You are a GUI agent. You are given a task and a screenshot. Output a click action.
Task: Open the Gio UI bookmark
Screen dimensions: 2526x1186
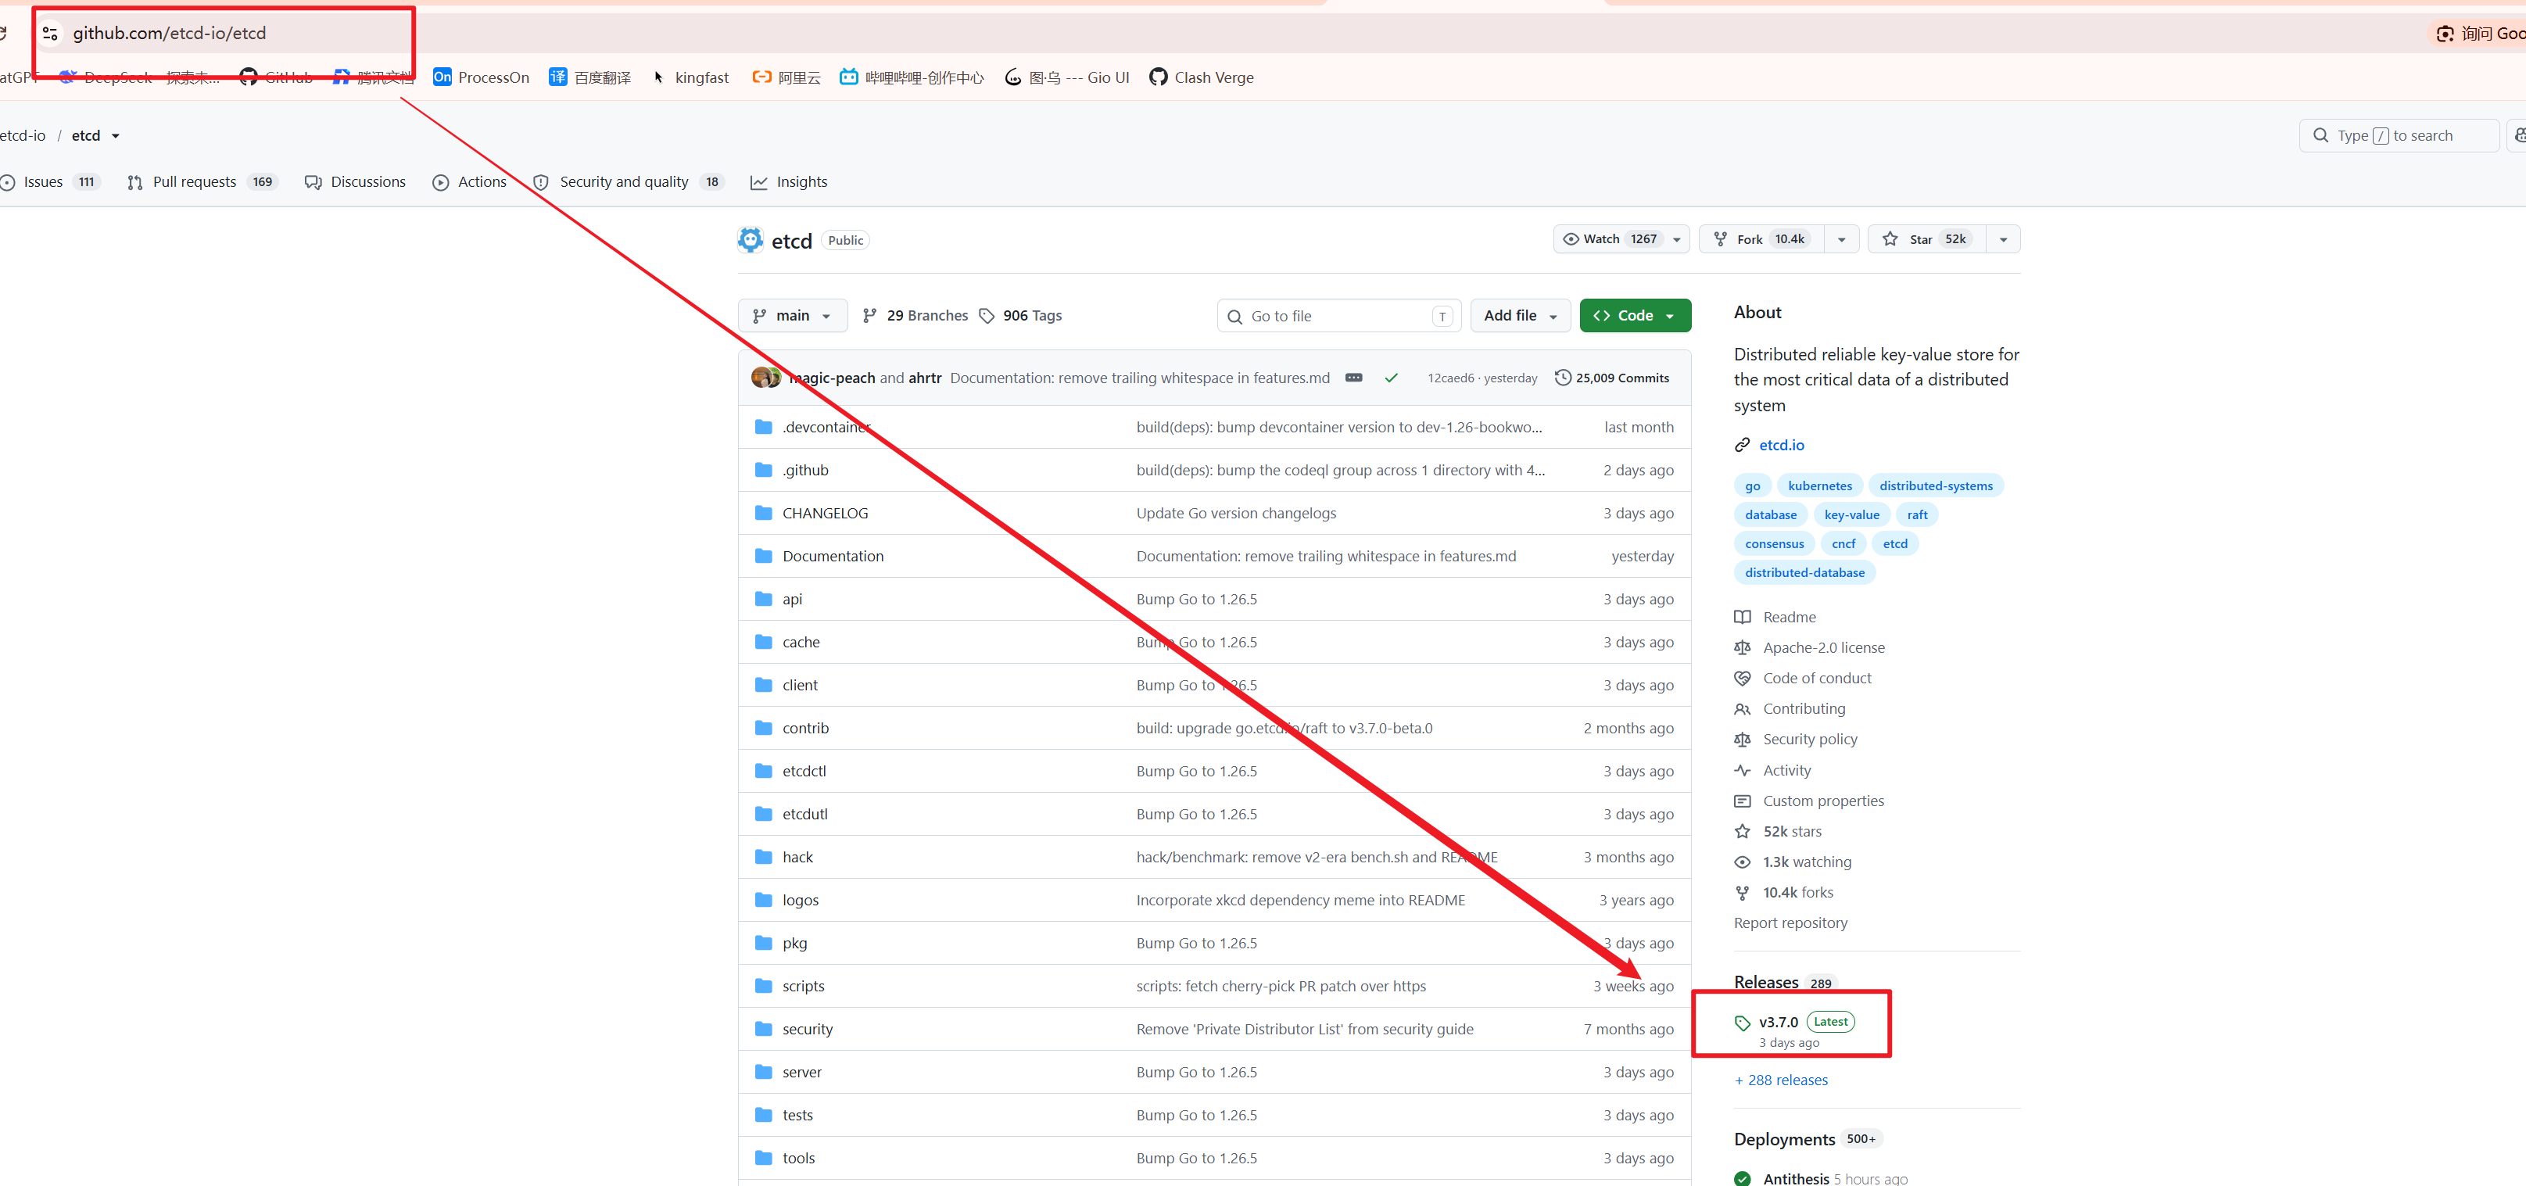click(1067, 77)
